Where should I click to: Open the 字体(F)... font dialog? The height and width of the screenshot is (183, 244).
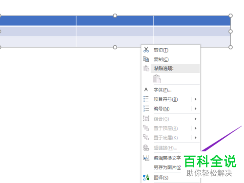[x=171, y=90]
